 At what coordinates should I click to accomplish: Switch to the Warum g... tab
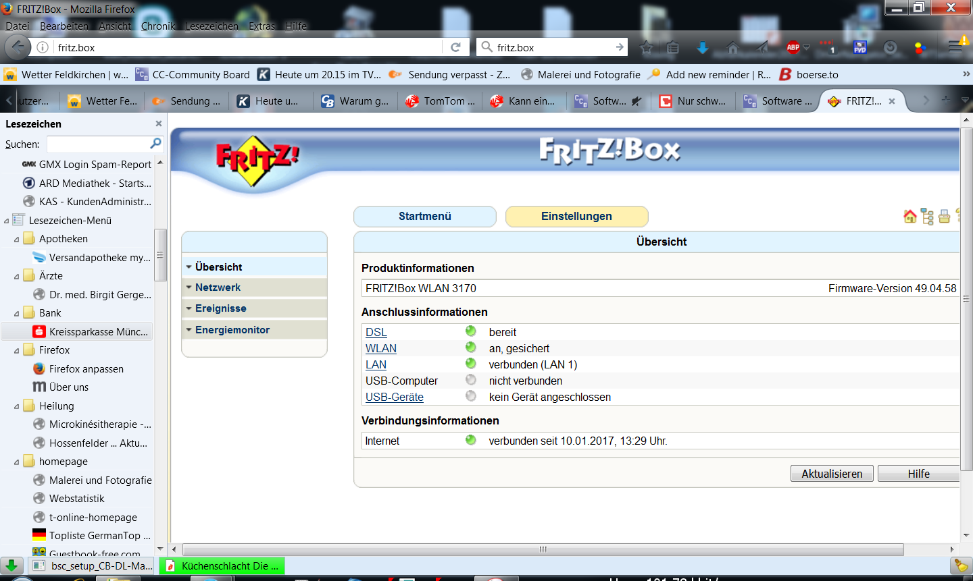point(356,101)
